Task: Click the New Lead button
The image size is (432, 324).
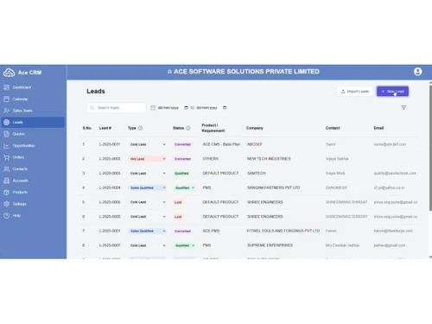Action: click(392, 92)
